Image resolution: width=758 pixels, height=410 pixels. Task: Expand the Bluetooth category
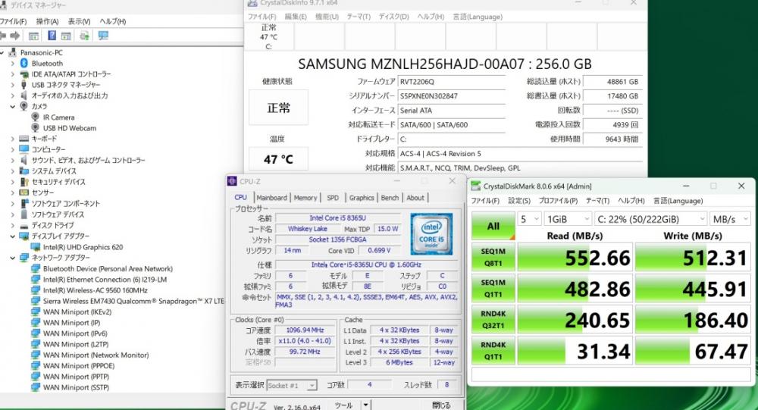[13, 64]
